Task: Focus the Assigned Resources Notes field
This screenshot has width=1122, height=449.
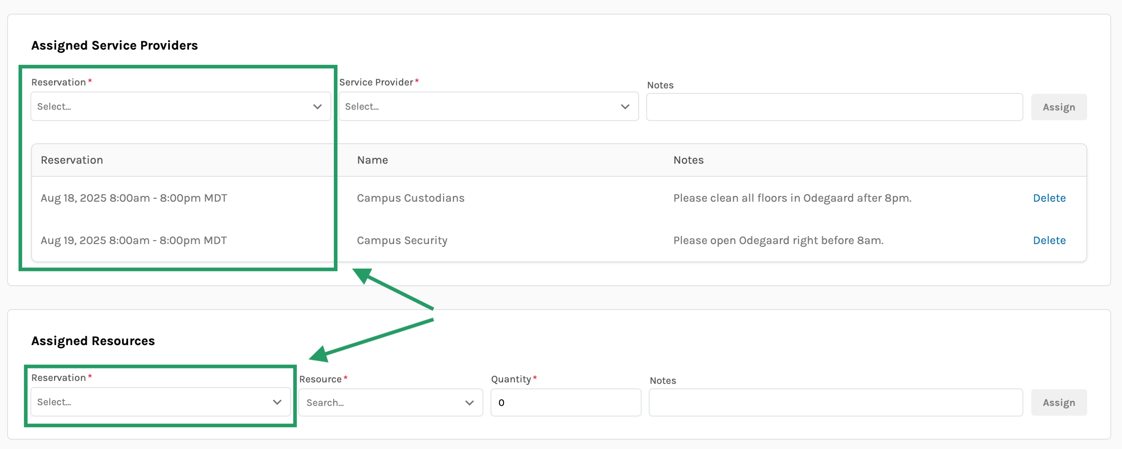Action: click(835, 402)
